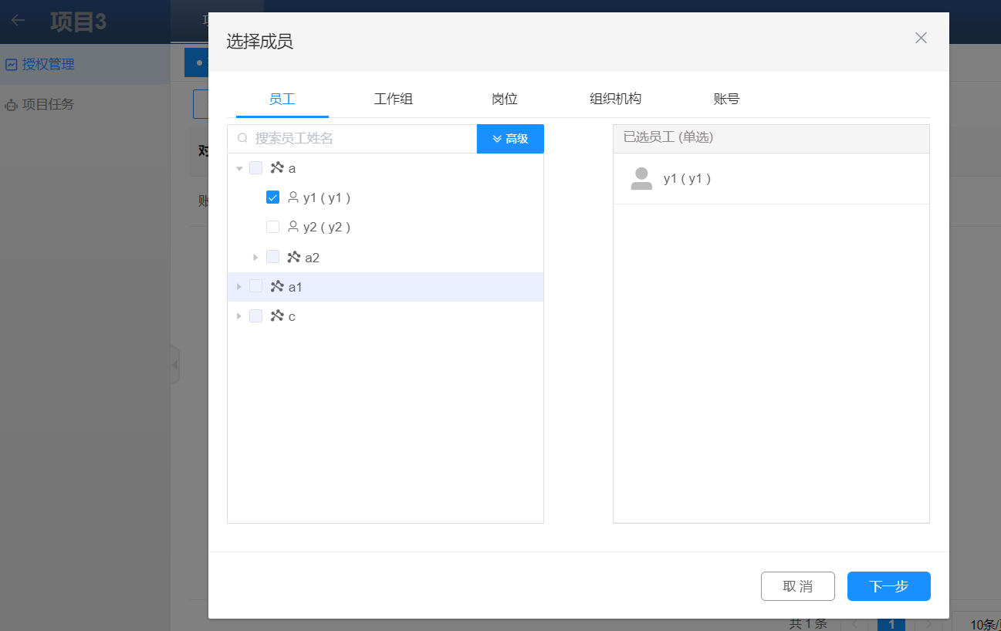Click the back arrow beside 项目3
This screenshot has height=631, width=1001.
click(18, 21)
